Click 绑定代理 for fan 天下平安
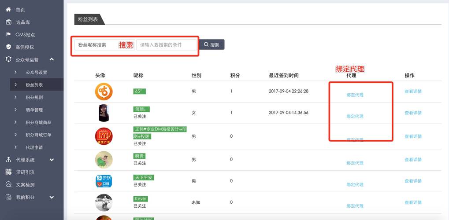 click(x=355, y=184)
